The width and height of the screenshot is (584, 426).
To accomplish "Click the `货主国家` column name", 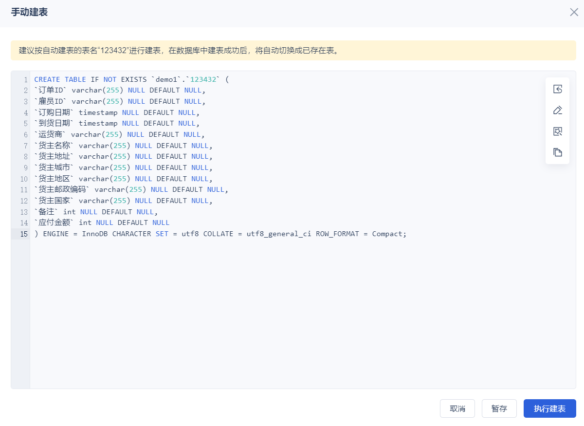I will coord(54,201).
